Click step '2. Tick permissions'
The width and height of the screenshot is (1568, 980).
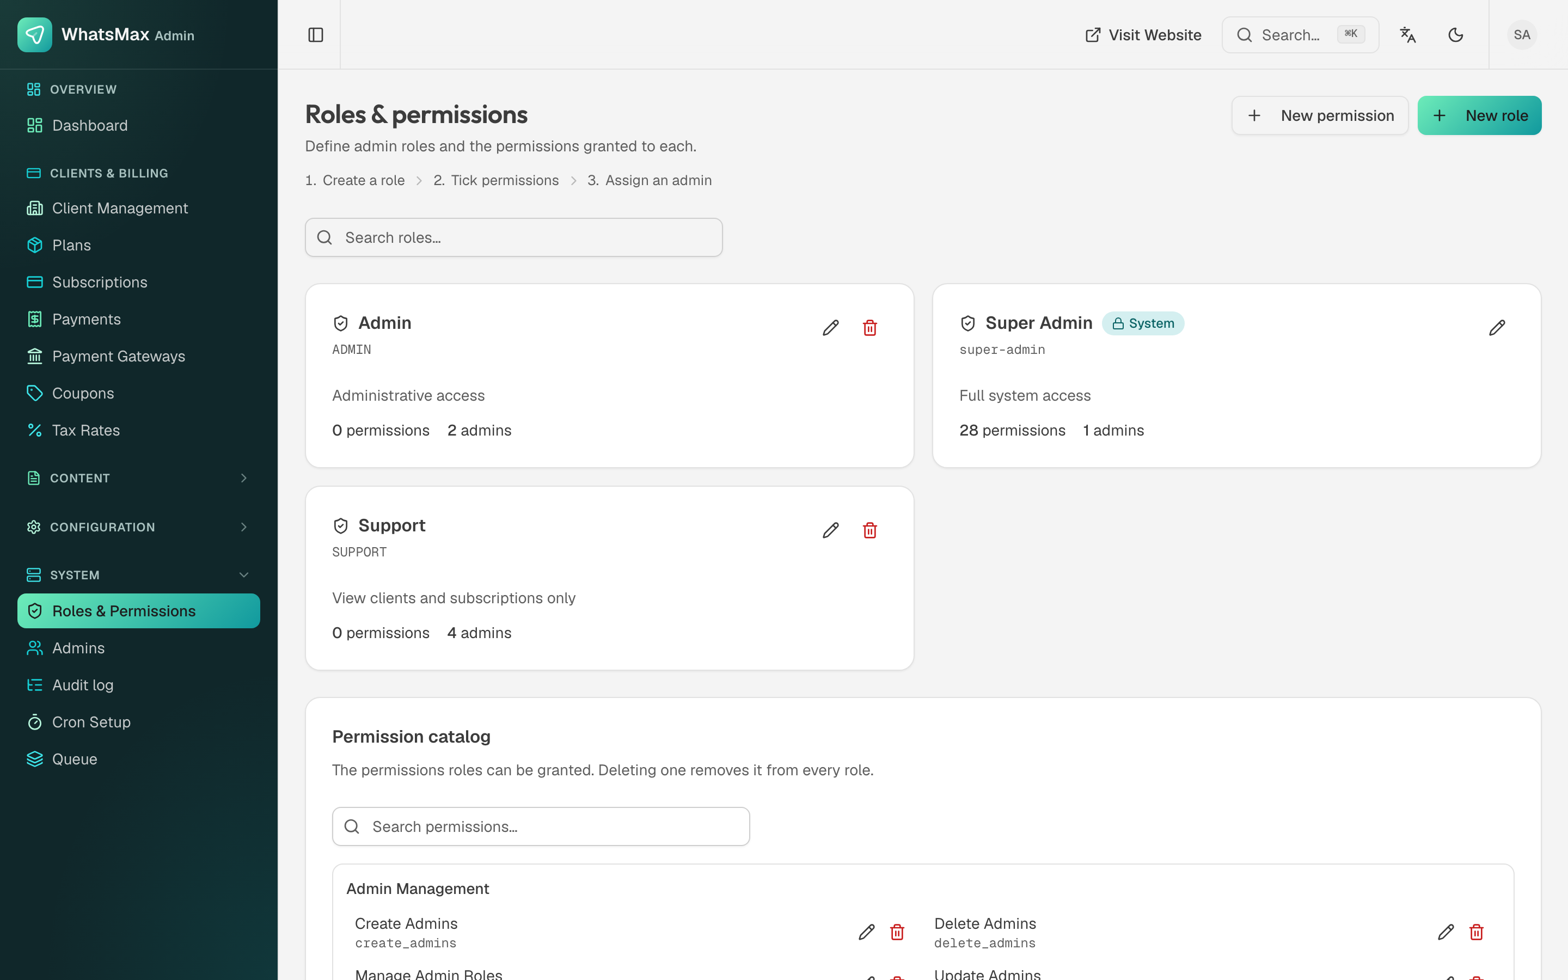point(497,180)
